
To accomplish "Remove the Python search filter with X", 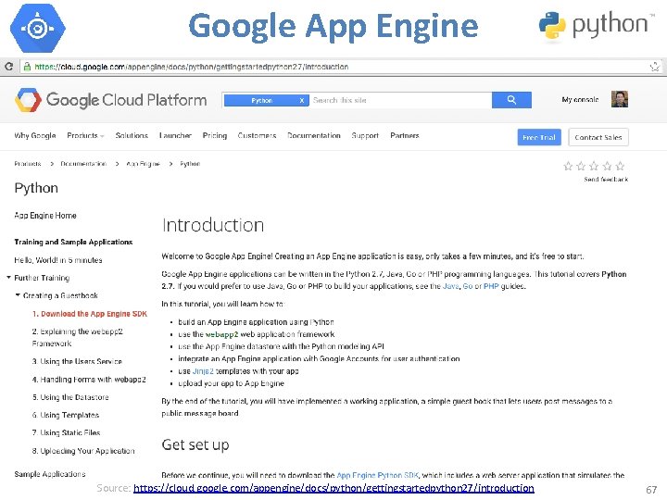I will 302,100.
